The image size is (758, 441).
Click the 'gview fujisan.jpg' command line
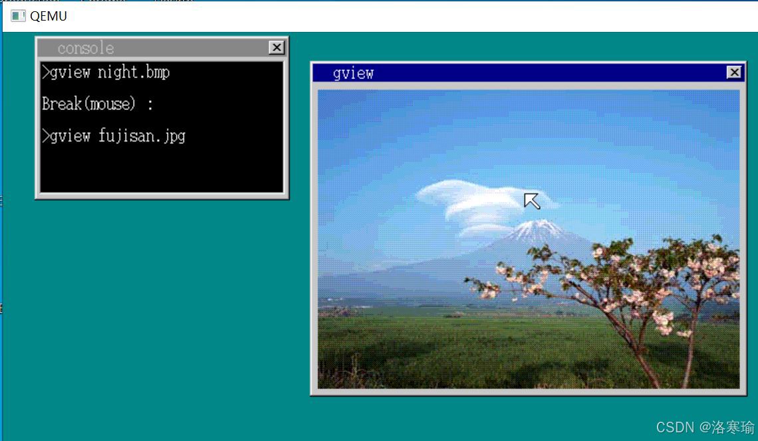click(114, 136)
